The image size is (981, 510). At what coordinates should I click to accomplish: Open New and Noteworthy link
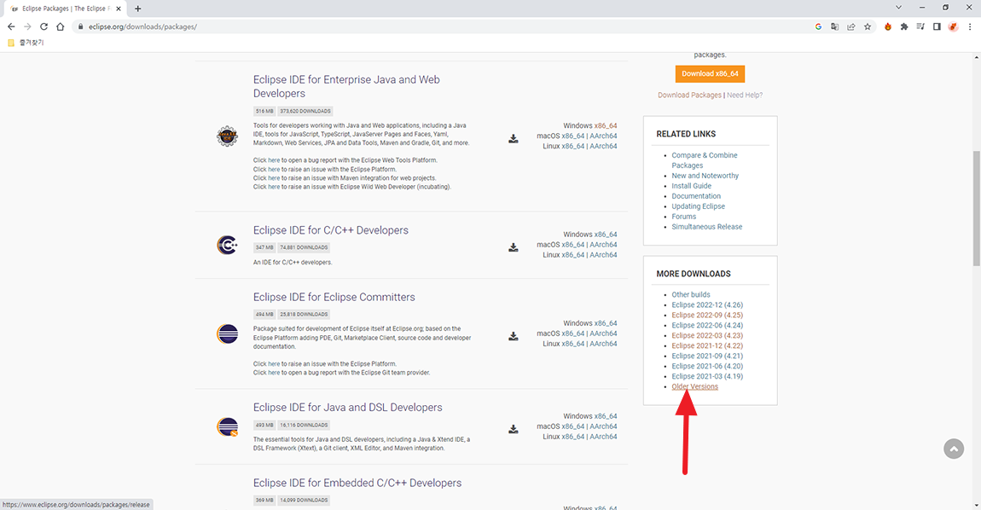pos(705,176)
